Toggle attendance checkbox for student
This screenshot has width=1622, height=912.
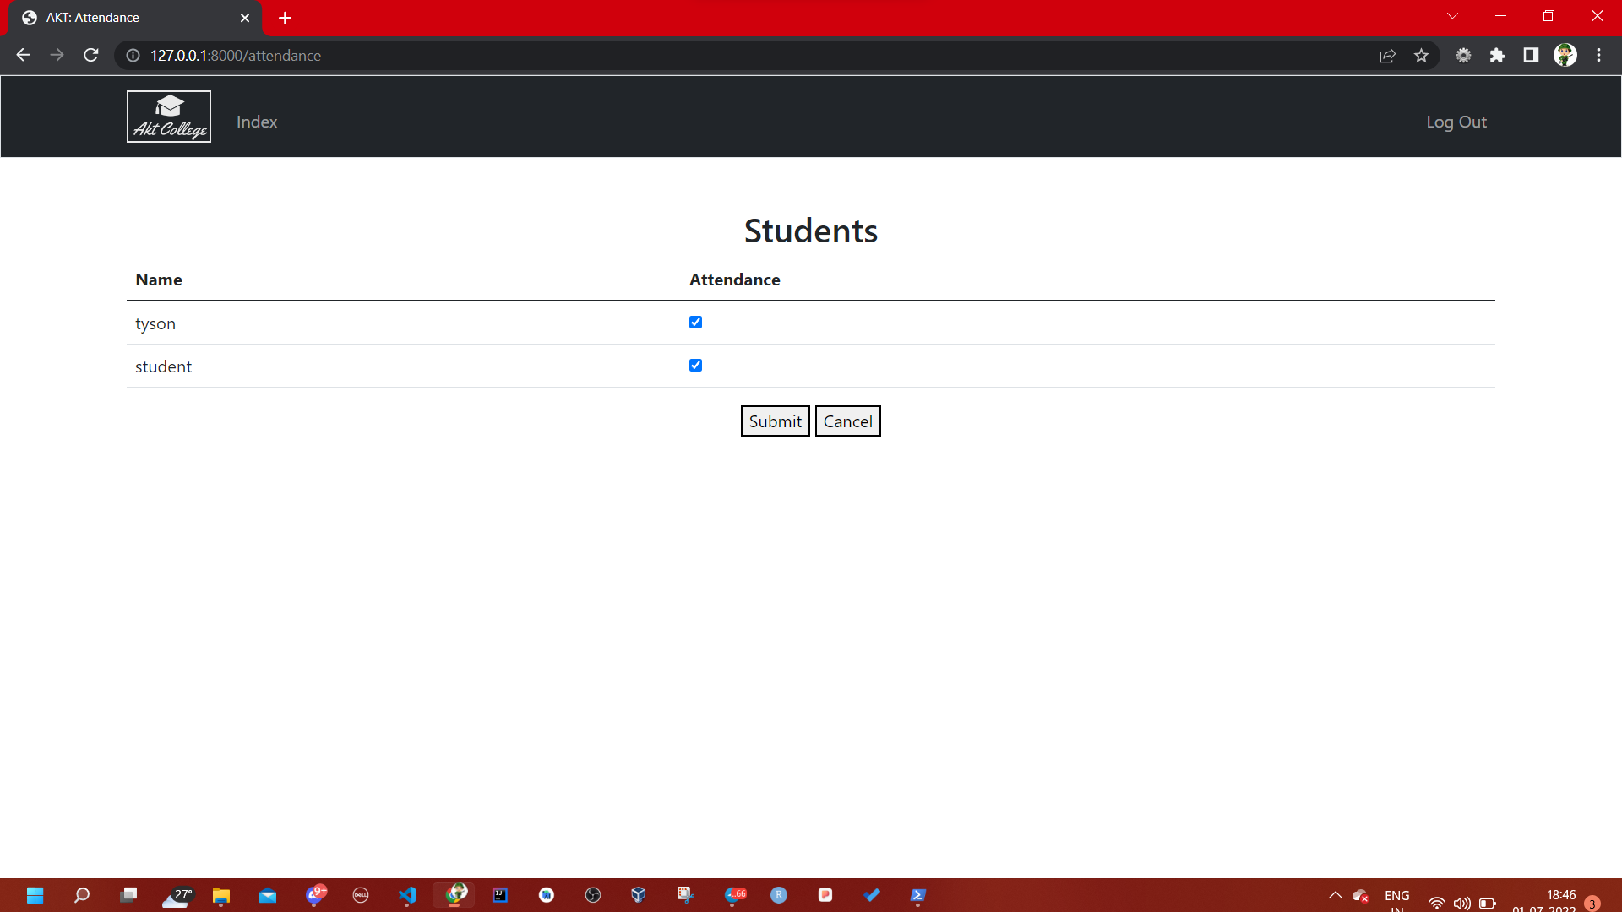[695, 365]
